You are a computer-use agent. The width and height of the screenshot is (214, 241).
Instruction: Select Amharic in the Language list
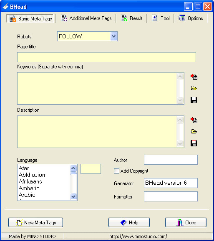44,188
